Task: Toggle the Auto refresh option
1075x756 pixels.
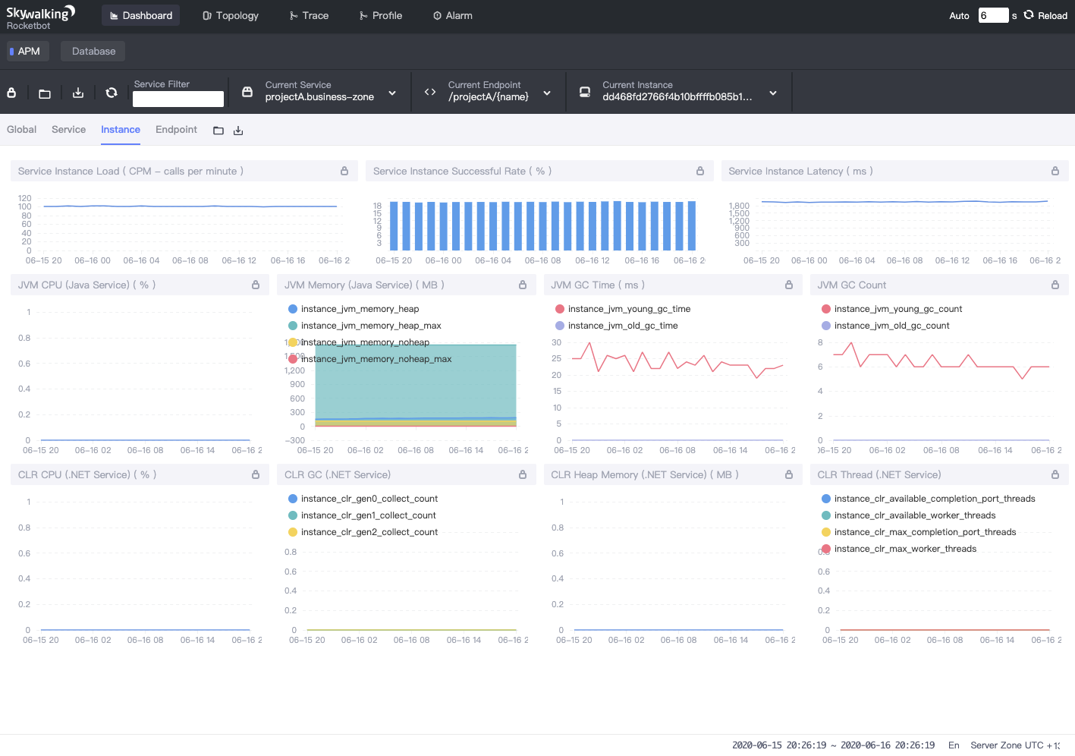Action: 959,15
